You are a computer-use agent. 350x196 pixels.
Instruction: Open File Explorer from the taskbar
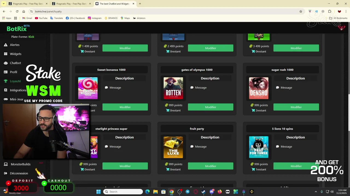155,192
